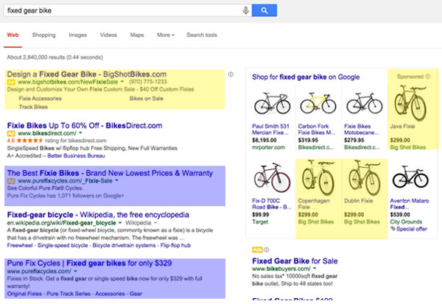Click the mrporter.com seller text

tap(268, 147)
